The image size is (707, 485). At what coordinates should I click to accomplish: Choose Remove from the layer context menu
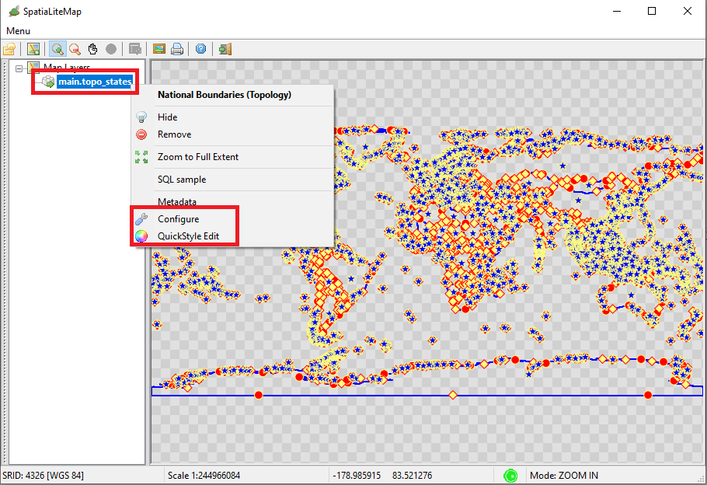(175, 134)
